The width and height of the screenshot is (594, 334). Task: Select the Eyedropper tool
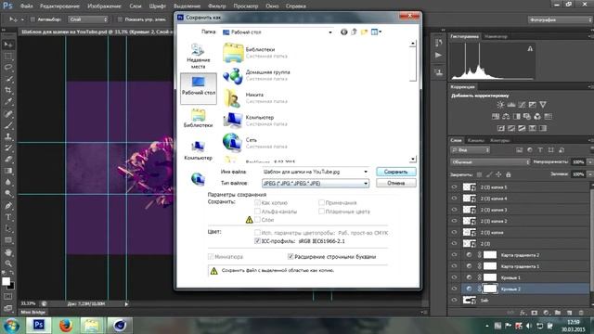point(8,102)
